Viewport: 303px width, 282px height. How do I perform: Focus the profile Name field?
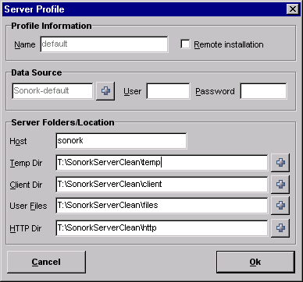[x=104, y=44]
